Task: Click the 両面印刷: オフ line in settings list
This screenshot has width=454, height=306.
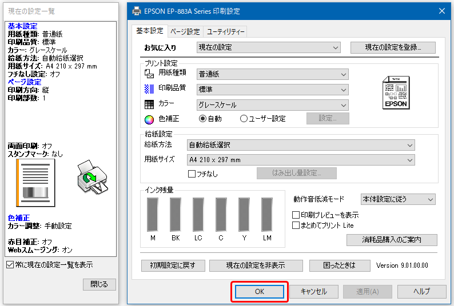Action: click(x=30, y=146)
